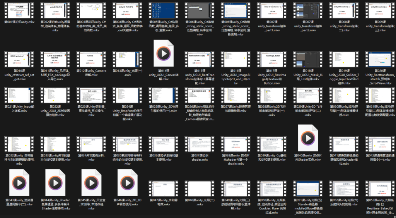This screenshot has width=396, height=218.
Task: Select the dark editor thumbnail of 第007课 transform组件_part2
Action: click(x=308, y=10)
